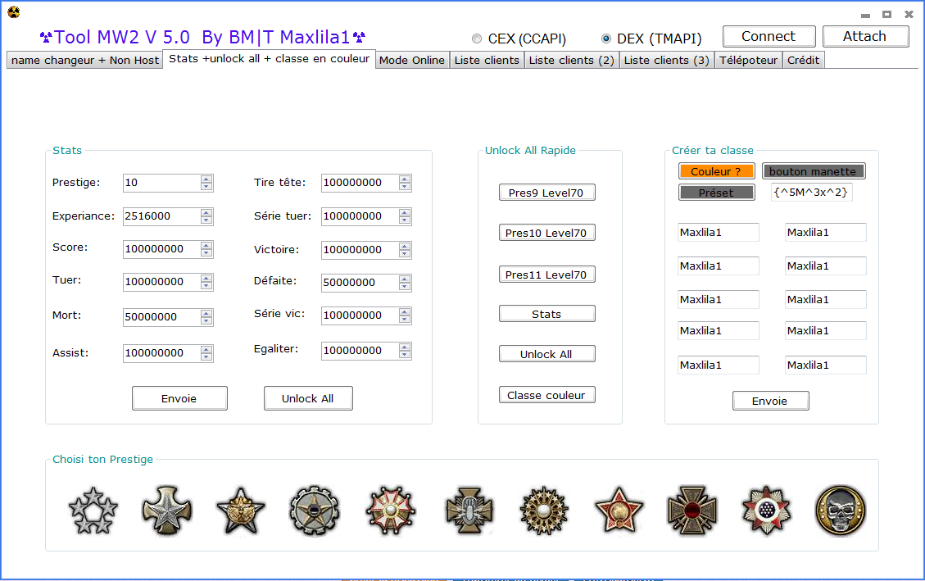Click Unlock All in Unlock All Rapide
Image resolution: width=925 pixels, height=581 pixels.
coord(546,354)
